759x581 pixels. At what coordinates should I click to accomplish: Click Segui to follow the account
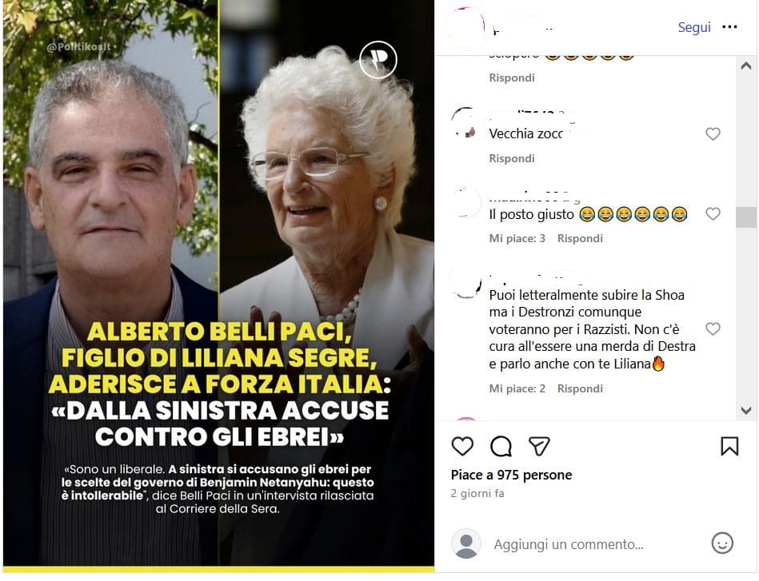[x=694, y=28]
